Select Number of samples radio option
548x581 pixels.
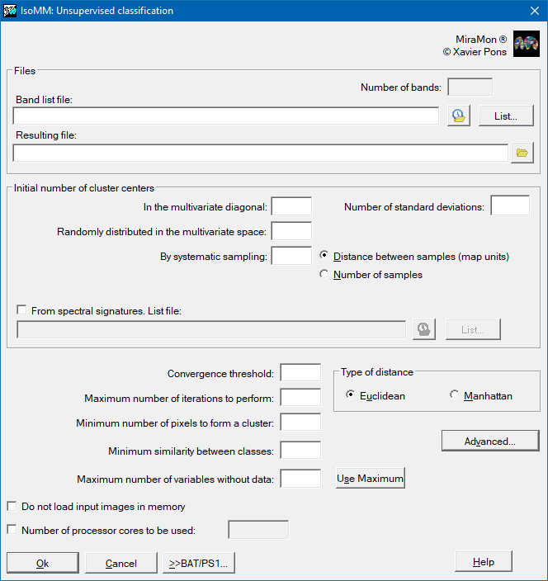pyautogui.click(x=324, y=275)
